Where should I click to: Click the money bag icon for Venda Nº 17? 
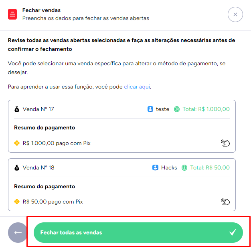coord(17,109)
